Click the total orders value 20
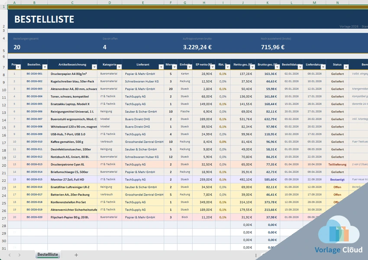Screen dimensions: 368x260 [17, 47]
